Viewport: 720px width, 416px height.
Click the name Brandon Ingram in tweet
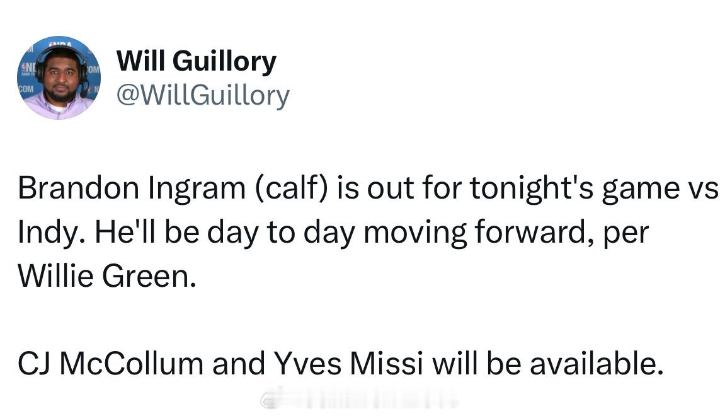click(x=132, y=188)
